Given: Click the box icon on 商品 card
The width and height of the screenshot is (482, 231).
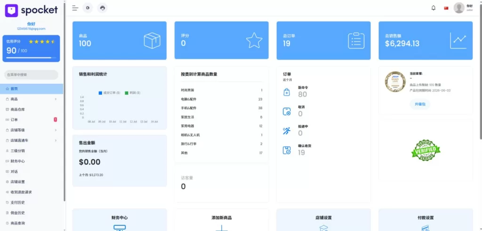Looking at the screenshot, I should tap(152, 41).
